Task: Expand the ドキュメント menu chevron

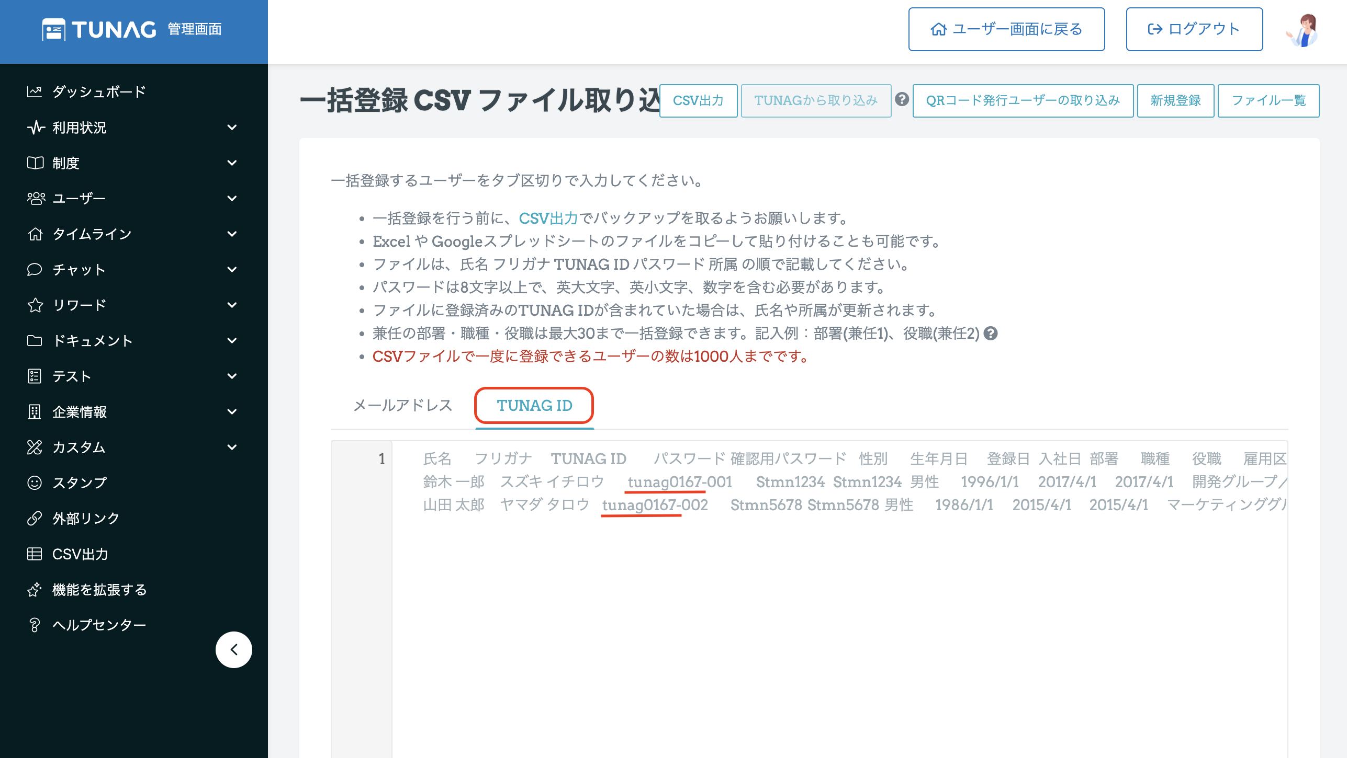Action: point(232,340)
